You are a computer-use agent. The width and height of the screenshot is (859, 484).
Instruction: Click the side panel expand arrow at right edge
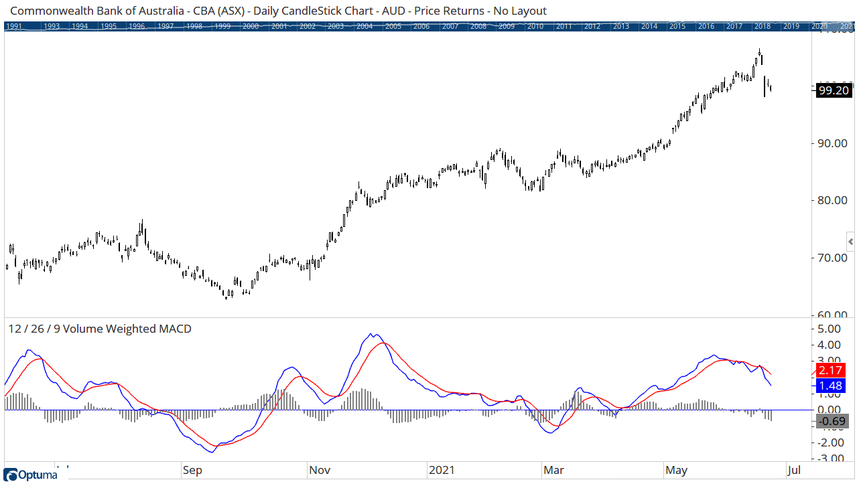[x=850, y=242]
